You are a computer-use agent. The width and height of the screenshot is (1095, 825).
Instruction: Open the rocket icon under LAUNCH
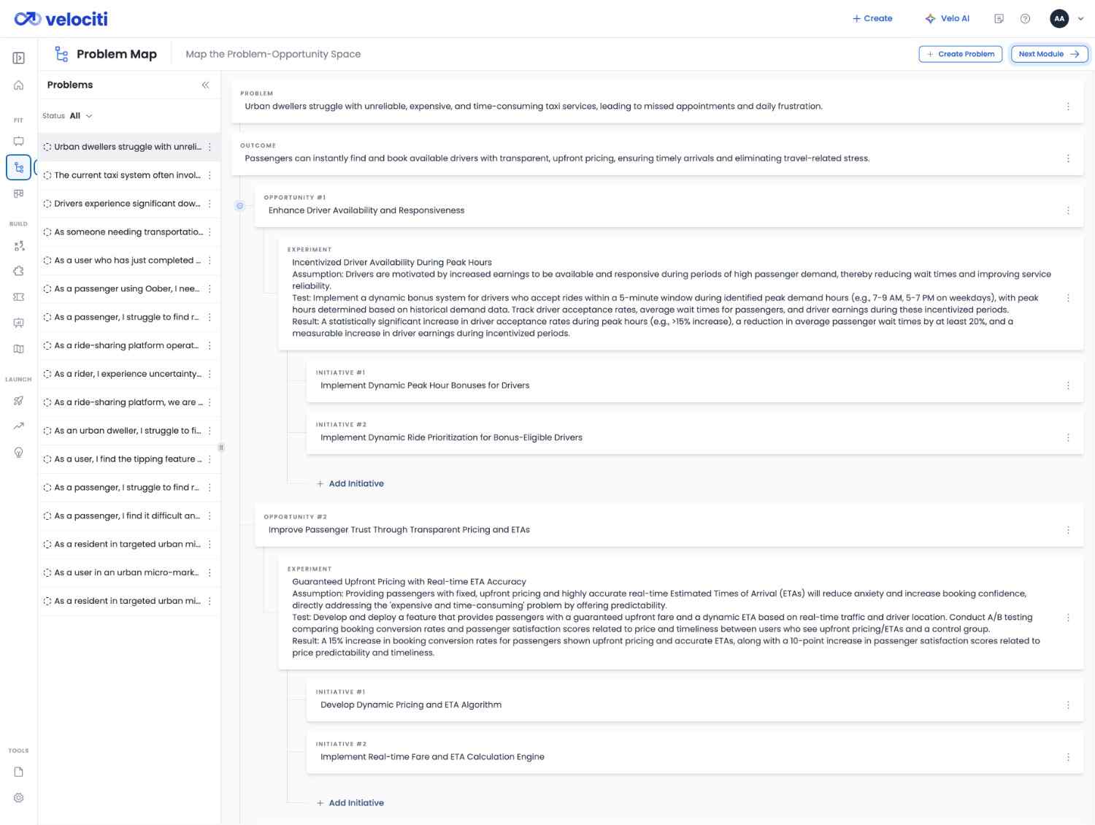coord(19,401)
